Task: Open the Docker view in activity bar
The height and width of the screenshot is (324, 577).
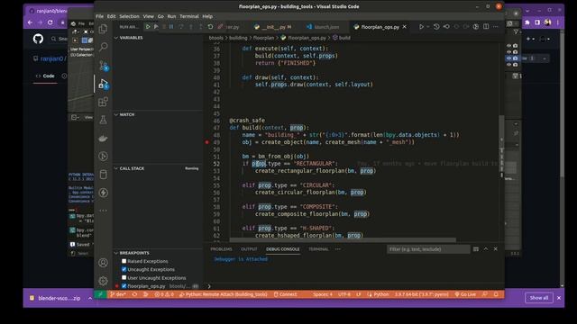Action: [104, 138]
